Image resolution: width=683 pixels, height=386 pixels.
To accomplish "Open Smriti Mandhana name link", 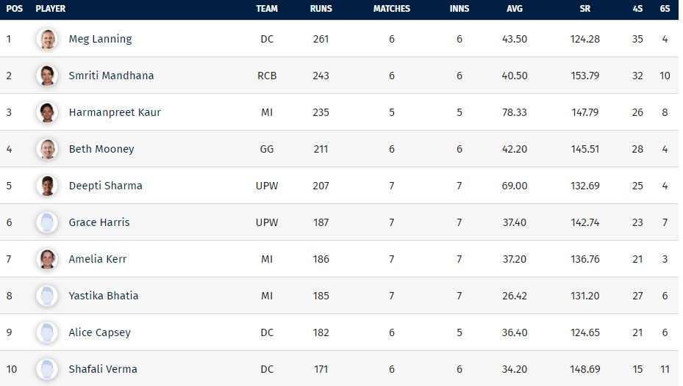I will point(111,76).
